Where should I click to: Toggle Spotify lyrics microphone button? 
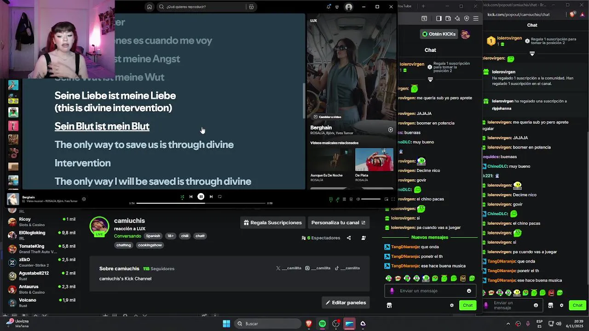[338, 199]
